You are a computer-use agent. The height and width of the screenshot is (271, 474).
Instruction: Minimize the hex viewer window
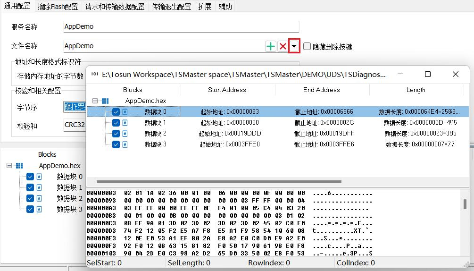[x=400, y=74]
